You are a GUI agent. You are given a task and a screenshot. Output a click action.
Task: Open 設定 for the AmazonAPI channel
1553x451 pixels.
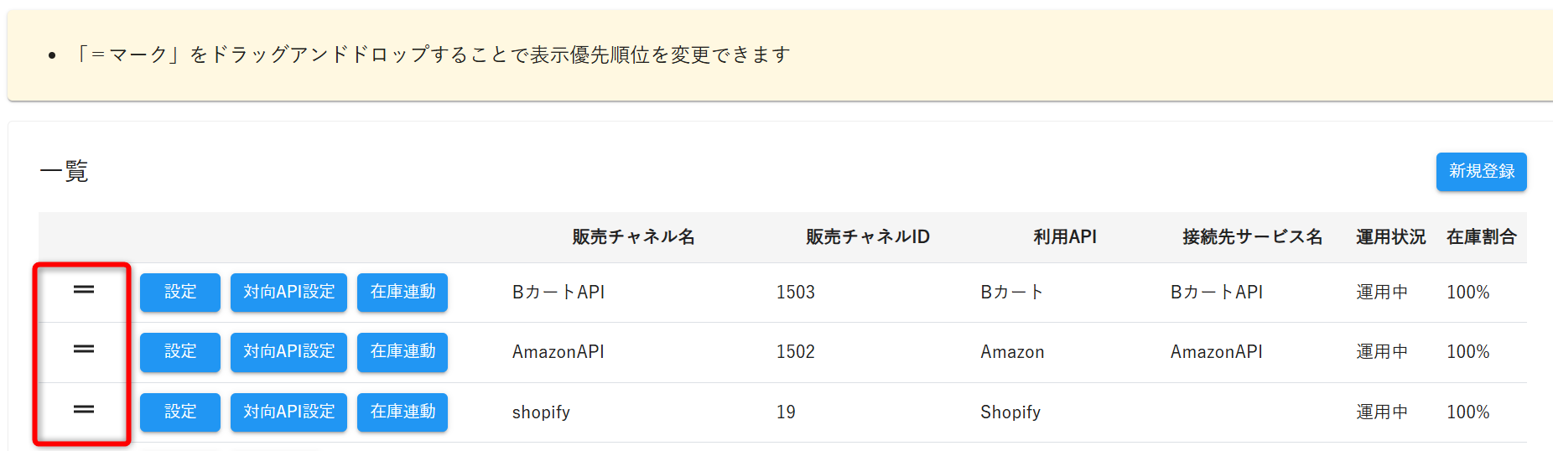click(x=180, y=352)
